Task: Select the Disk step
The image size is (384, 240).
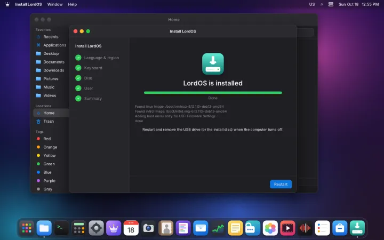Action: [x=84, y=78]
